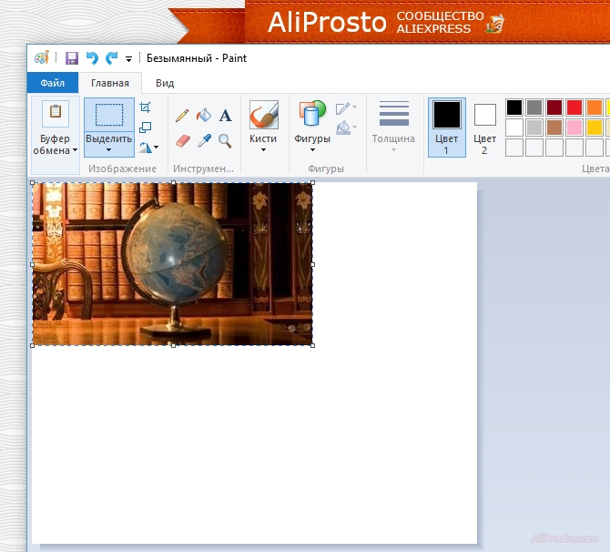This screenshot has height=552, width=610.
Task: Pick the Fill with color bucket
Action: click(x=204, y=116)
